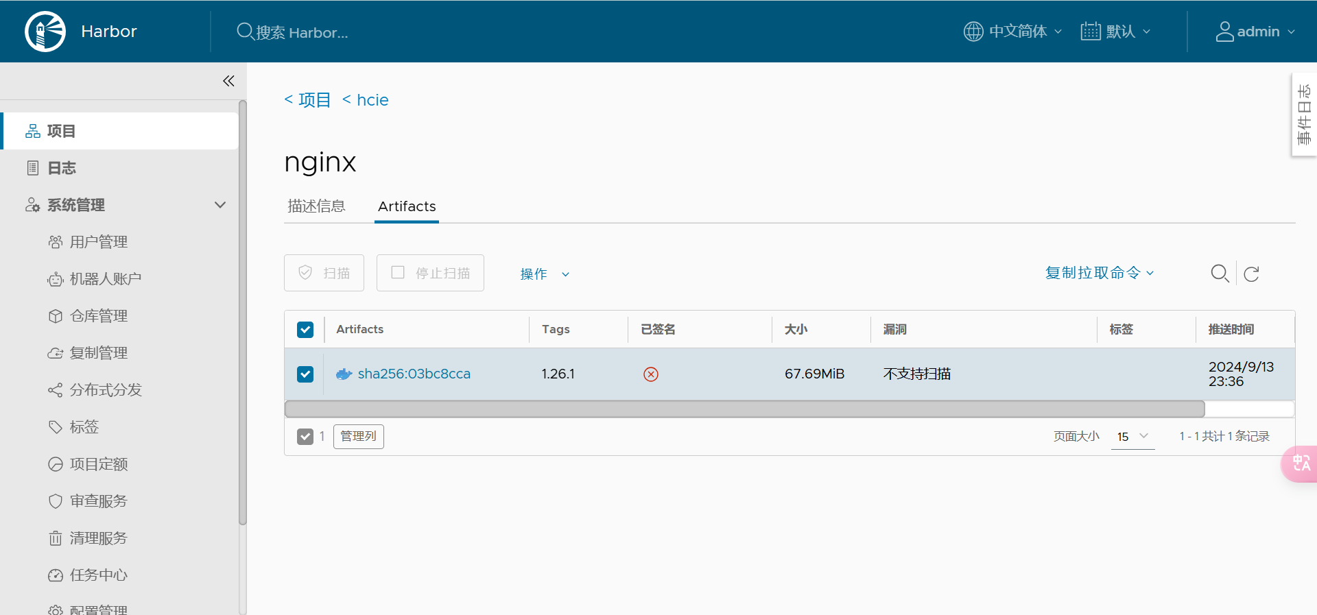Click the table horizontal scrollbar

click(x=744, y=409)
